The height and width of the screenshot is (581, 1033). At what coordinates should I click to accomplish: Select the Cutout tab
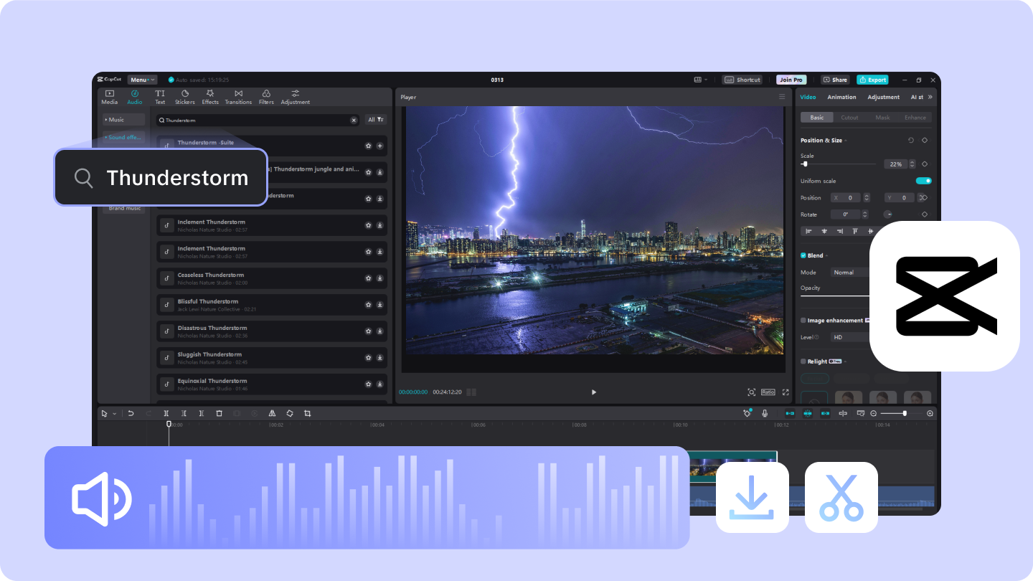[849, 118]
